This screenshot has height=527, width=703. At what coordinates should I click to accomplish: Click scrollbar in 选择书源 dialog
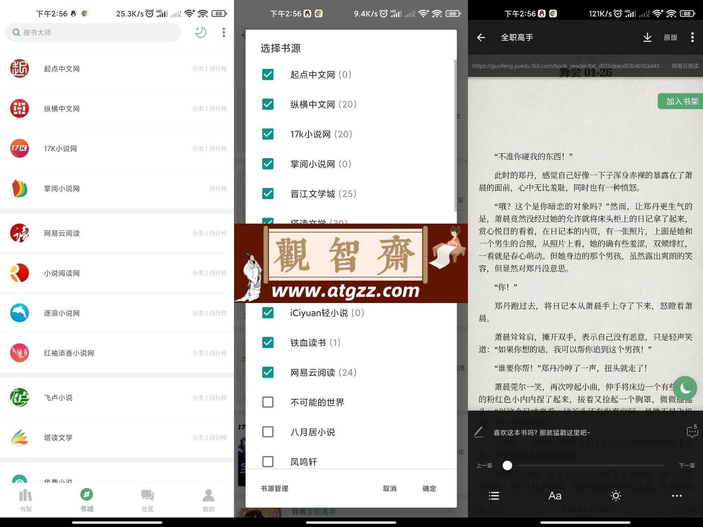point(455,135)
